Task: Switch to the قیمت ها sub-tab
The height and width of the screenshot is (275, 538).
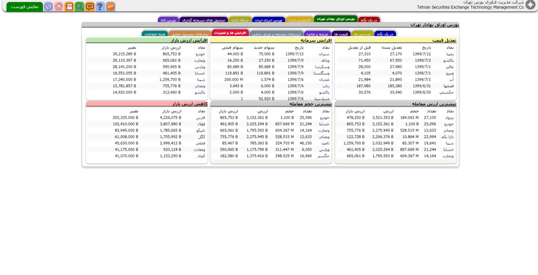Action: point(341,34)
